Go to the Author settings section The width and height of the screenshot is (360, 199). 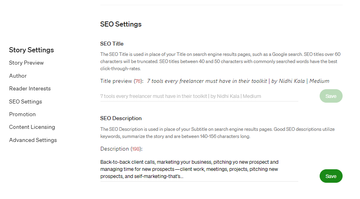[18, 76]
